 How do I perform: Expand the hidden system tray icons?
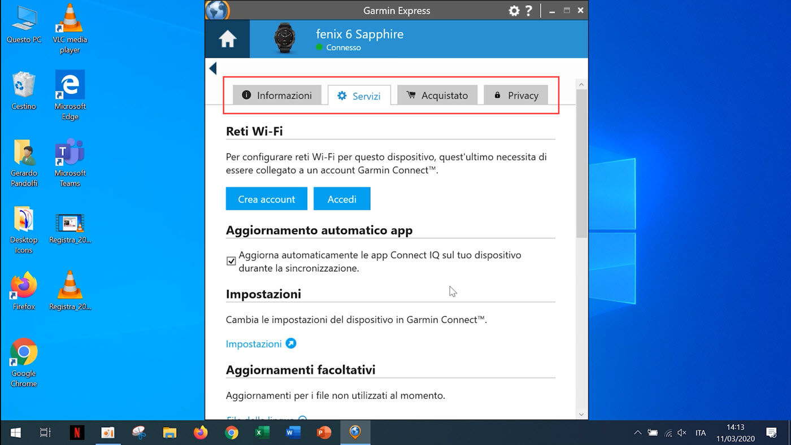(x=637, y=433)
